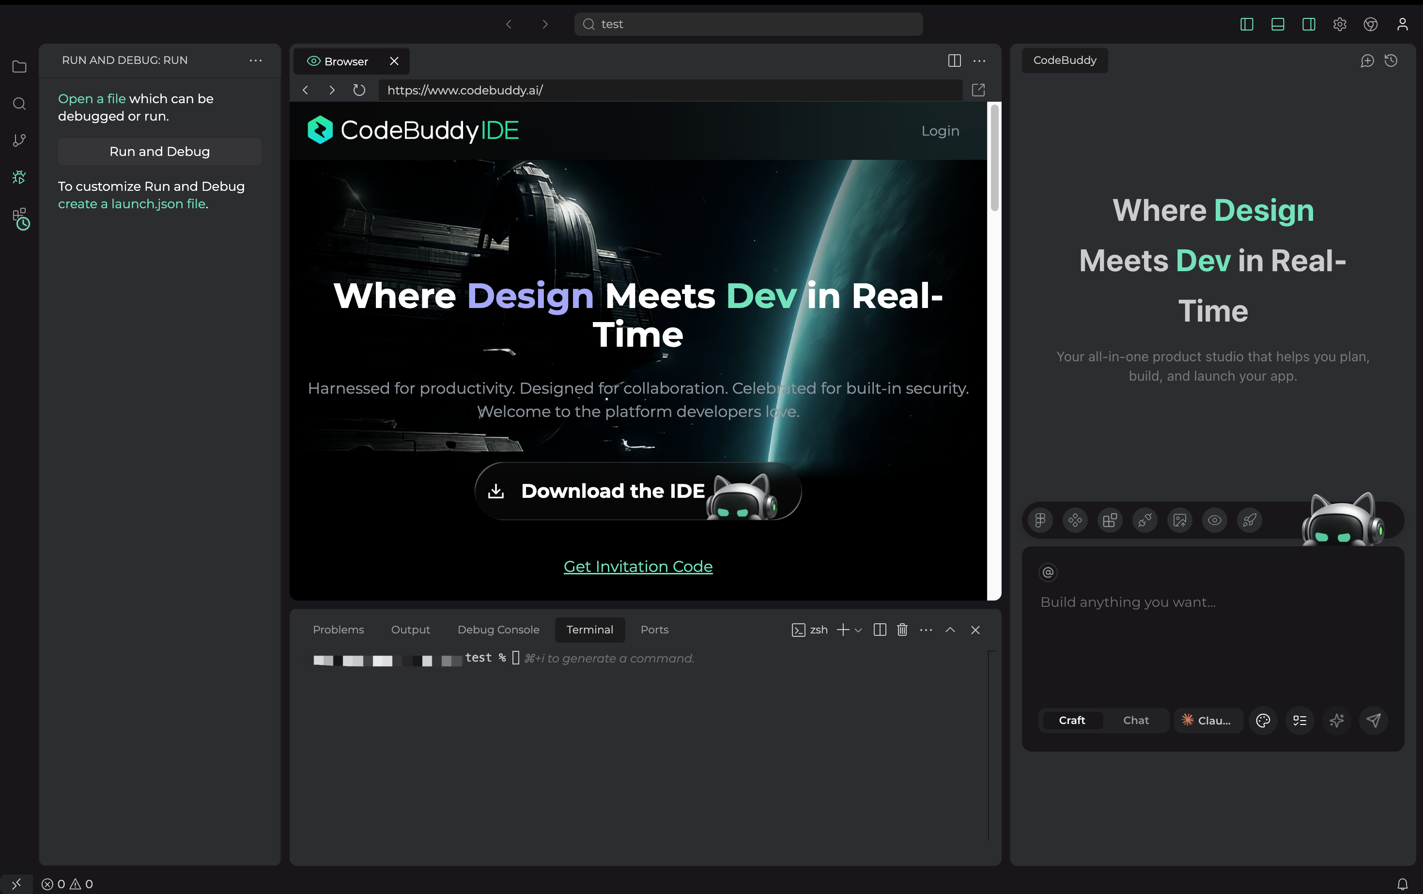The height and width of the screenshot is (894, 1423).
Task: Click create a launch.json file link
Action: click(x=132, y=204)
